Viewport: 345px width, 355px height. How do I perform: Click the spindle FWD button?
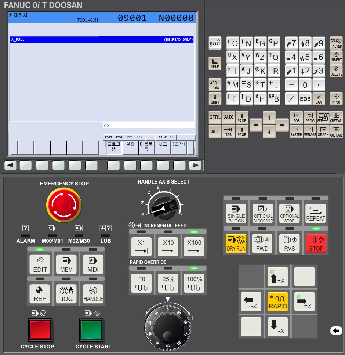click(262, 243)
